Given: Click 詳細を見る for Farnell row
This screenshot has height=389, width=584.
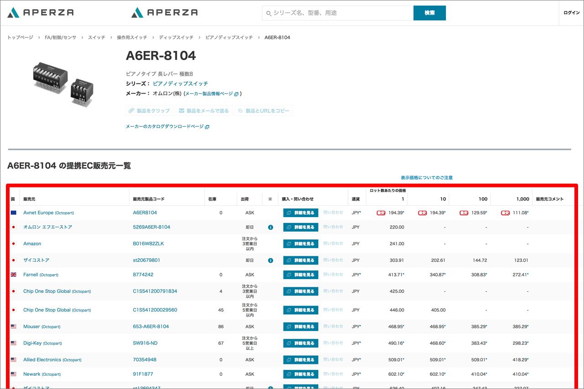Looking at the screenshot, I should click(x=301, y=275).
